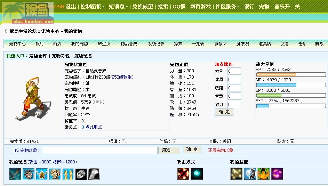Viewport: 328px width, 186px height.
Task: Confirm added points with 确定 button
Action: (224, 112)
